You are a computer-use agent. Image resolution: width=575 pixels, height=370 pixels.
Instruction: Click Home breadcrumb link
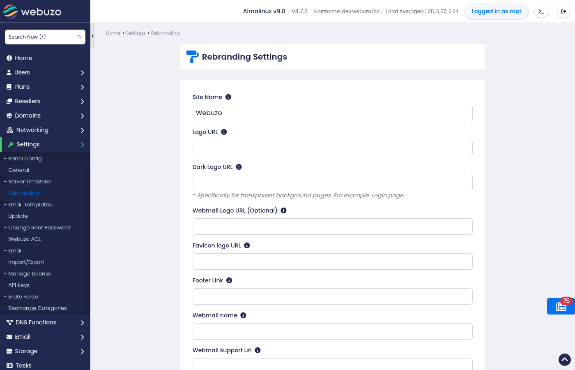[113, 33]
